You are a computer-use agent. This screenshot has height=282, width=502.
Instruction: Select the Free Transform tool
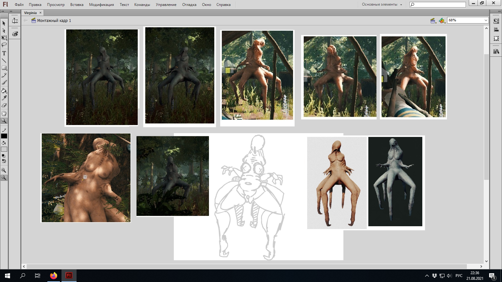click(4, 38)
